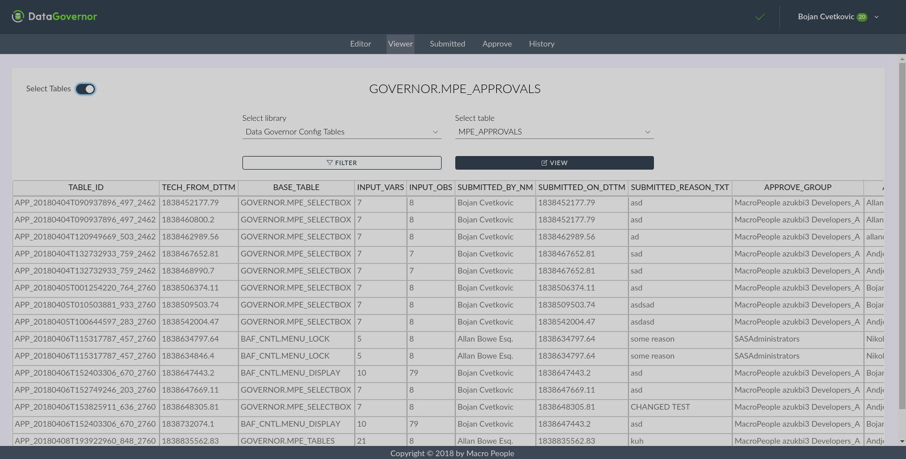Open the user menu chevron beside Bojan Cvetkovic
The width and height of the screenshot is (906, 459).
[x=876, y=17]
